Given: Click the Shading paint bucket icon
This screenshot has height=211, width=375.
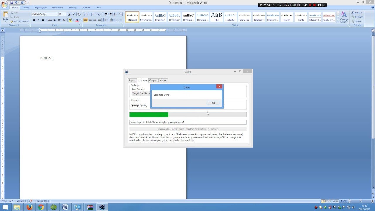Looking at the screenshot, I should click(x=111, y=20).
